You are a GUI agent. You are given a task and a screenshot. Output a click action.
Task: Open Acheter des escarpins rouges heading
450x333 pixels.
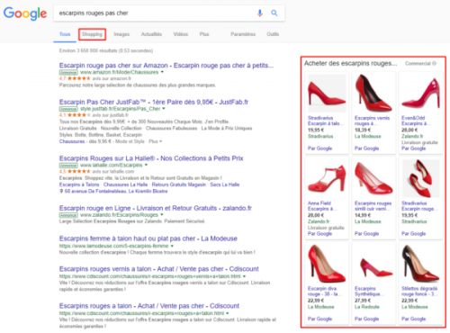350,63
